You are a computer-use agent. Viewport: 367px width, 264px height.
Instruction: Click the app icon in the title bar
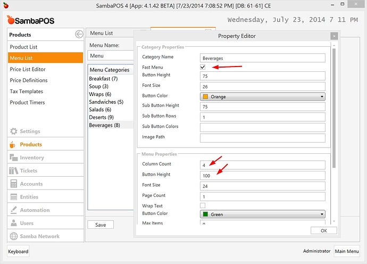pos(6,5)
